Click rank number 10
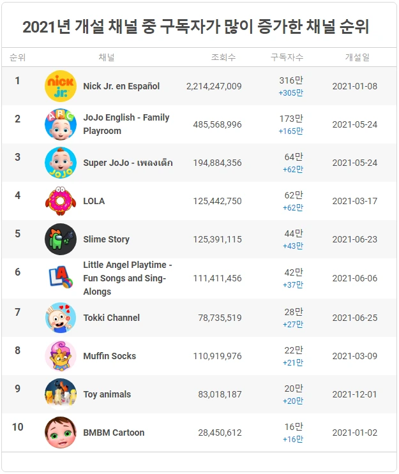 pyautogui.click(x=17, y=427)
